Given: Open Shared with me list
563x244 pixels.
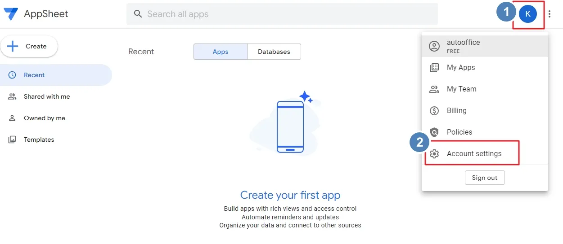Looking at the screenshot, I should pos(56,96).
